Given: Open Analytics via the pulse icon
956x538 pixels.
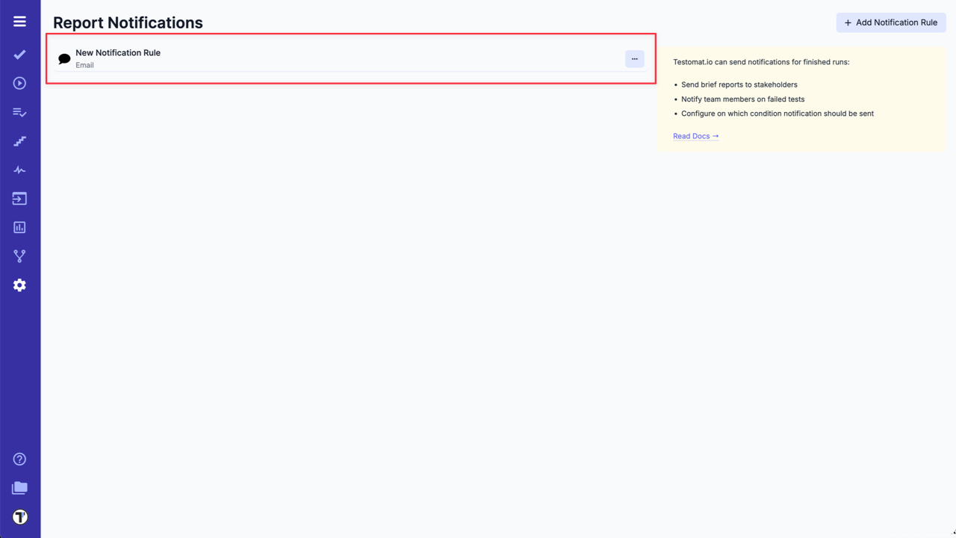Looking at the screenshot, I should [x=19, y=170].
